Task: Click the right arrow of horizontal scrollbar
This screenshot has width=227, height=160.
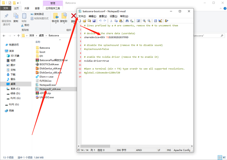Action: point(192,146)
